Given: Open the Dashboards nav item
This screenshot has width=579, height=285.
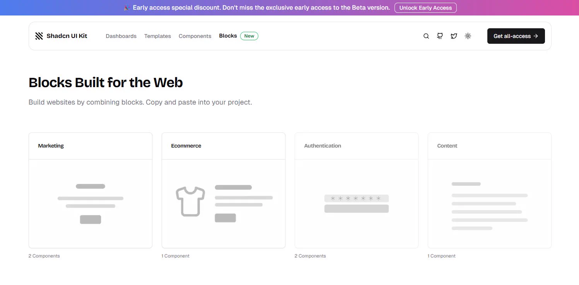Looking at the screenshot, I should pos(121,36).
